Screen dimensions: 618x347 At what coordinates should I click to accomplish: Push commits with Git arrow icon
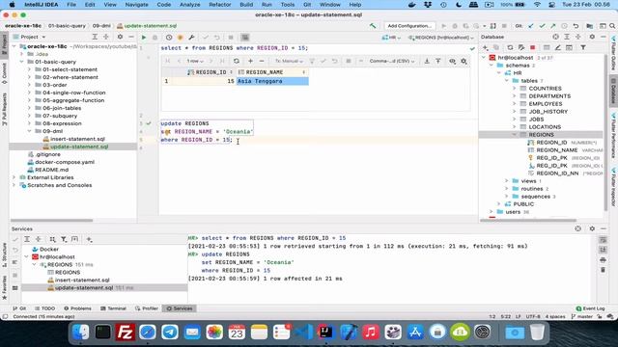tap(553, 26)
